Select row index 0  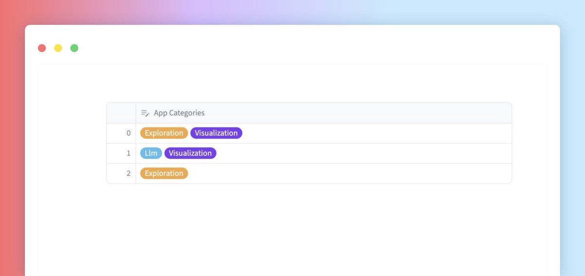pos(121,133)
